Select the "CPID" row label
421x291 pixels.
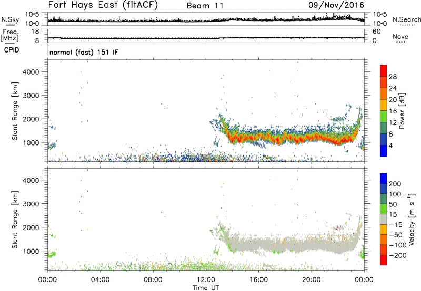tap(12, 50)
